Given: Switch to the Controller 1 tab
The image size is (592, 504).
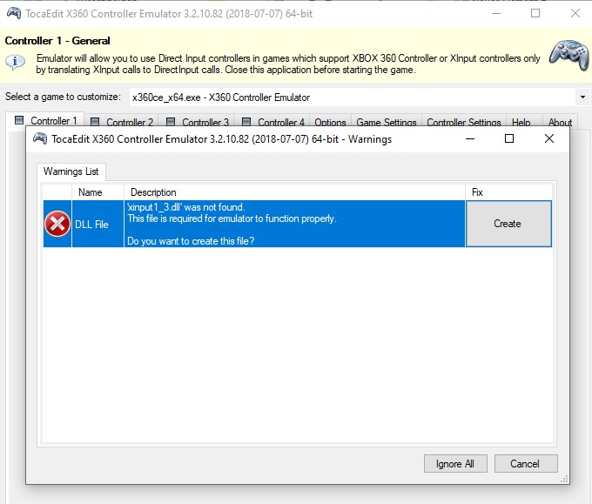Looking at the screenshot, I should point(45,121).
